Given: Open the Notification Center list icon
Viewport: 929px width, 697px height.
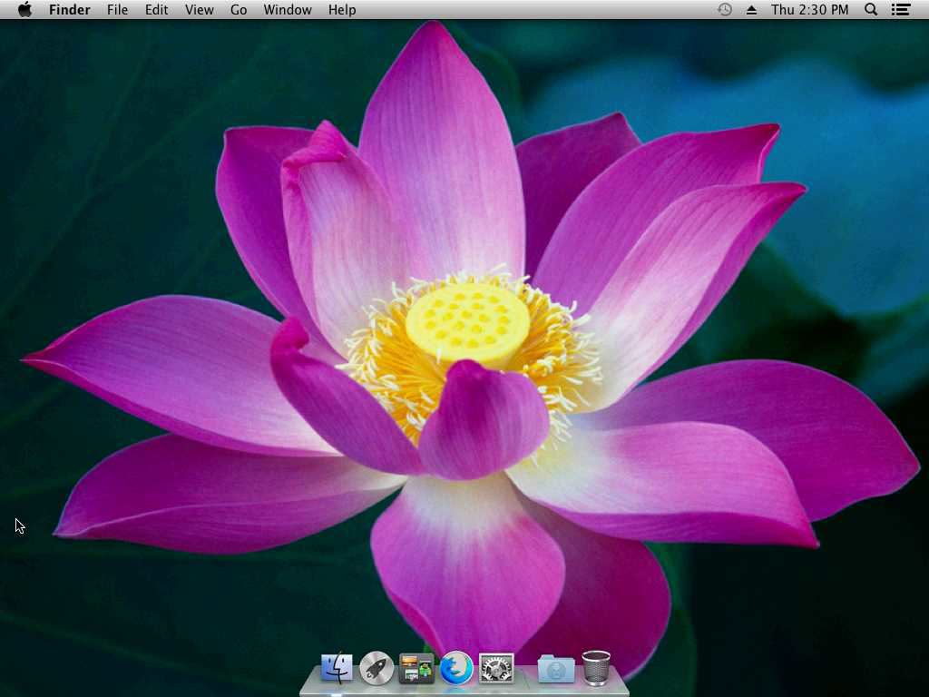Looking at the screenshot, I should tap(900, 10).
